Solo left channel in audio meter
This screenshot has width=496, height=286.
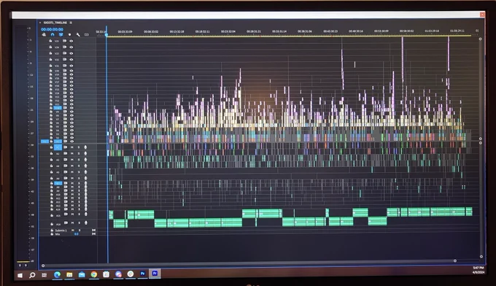click(20, 265)
